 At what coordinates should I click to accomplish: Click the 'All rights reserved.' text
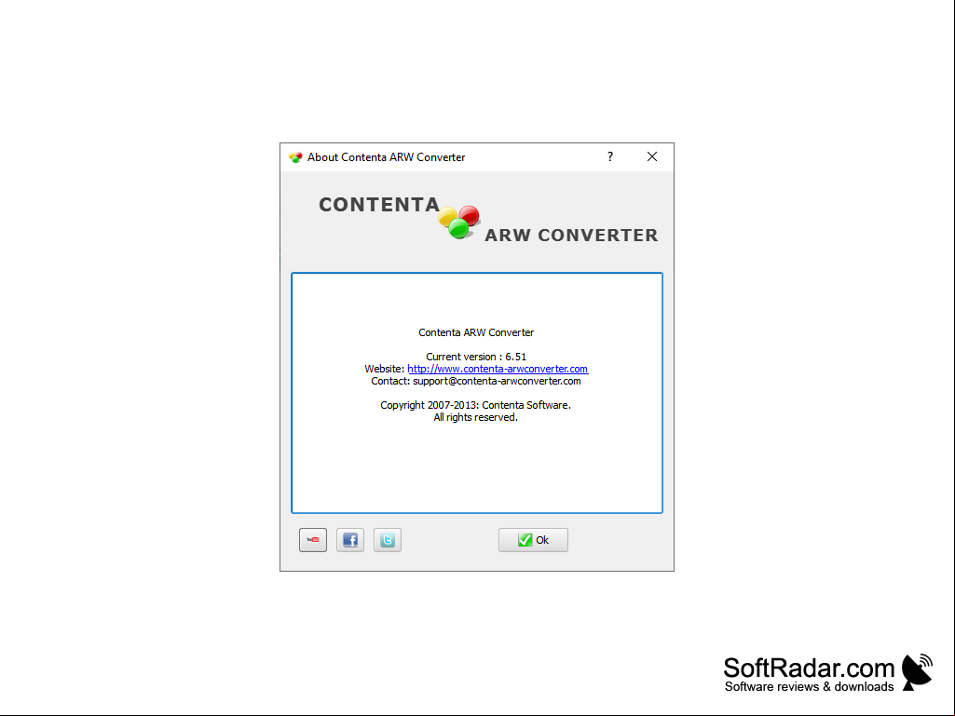pyautogui.click(x=476, y=418)
